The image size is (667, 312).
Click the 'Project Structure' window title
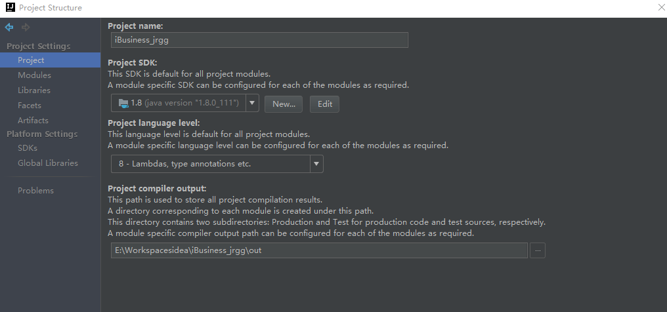(51, 8)
